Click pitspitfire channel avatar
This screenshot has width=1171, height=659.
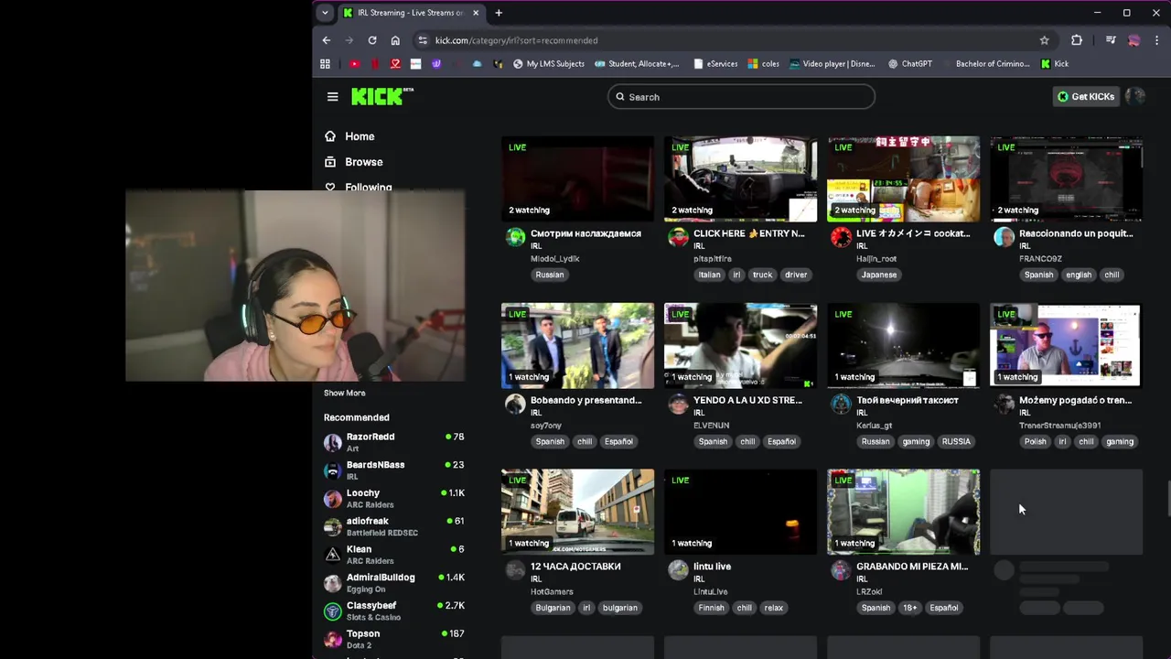[x=678, y=238]
